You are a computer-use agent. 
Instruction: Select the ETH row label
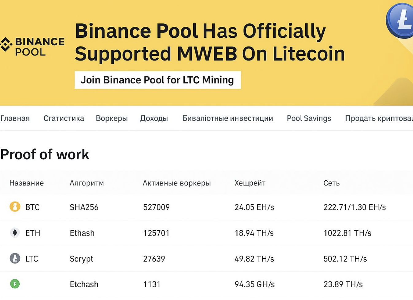click(x=33, y=233)
